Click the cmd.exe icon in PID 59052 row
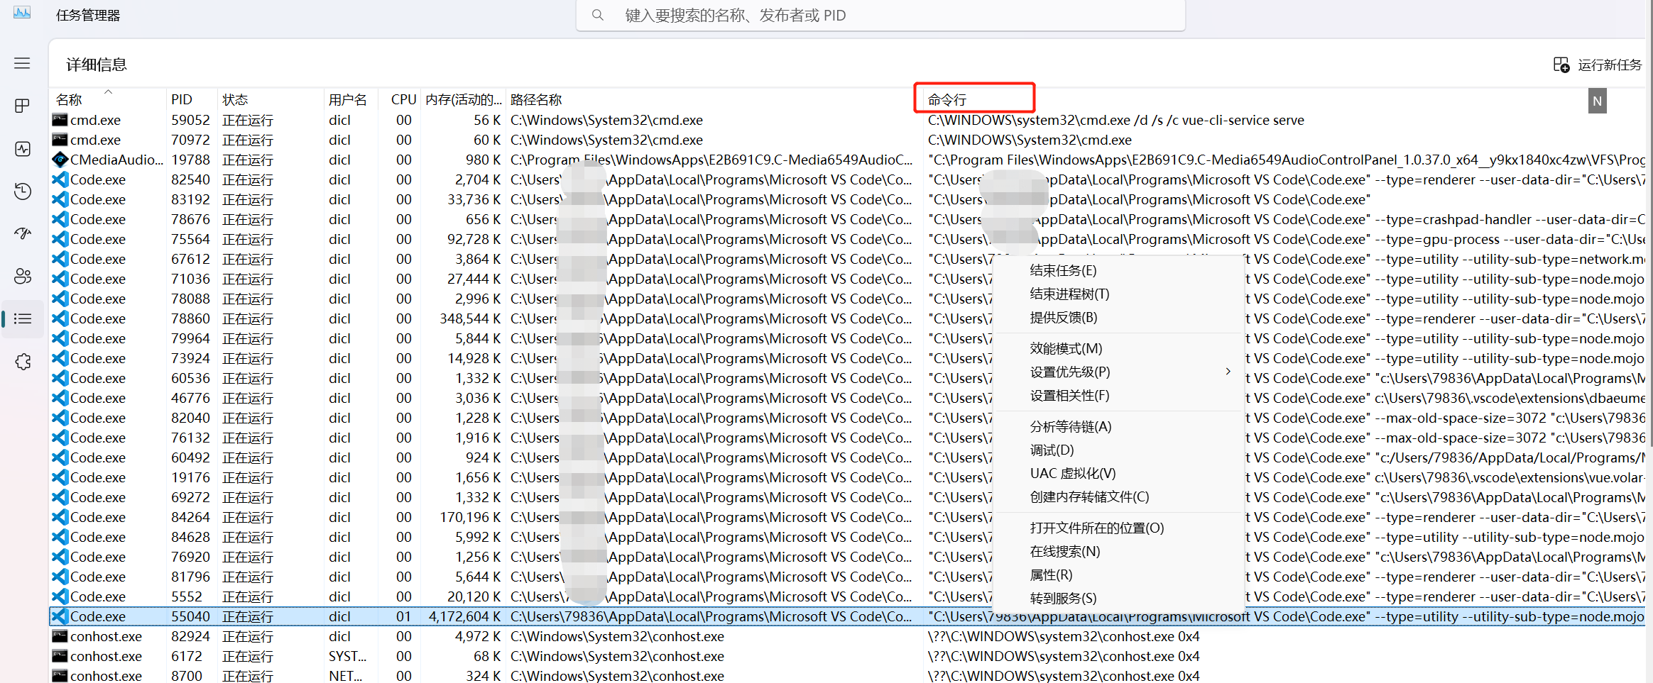1653x683 pixels. click(60, 120)
